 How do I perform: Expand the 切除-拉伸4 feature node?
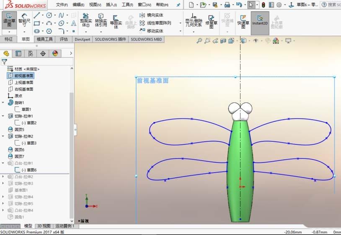[3, 197]
